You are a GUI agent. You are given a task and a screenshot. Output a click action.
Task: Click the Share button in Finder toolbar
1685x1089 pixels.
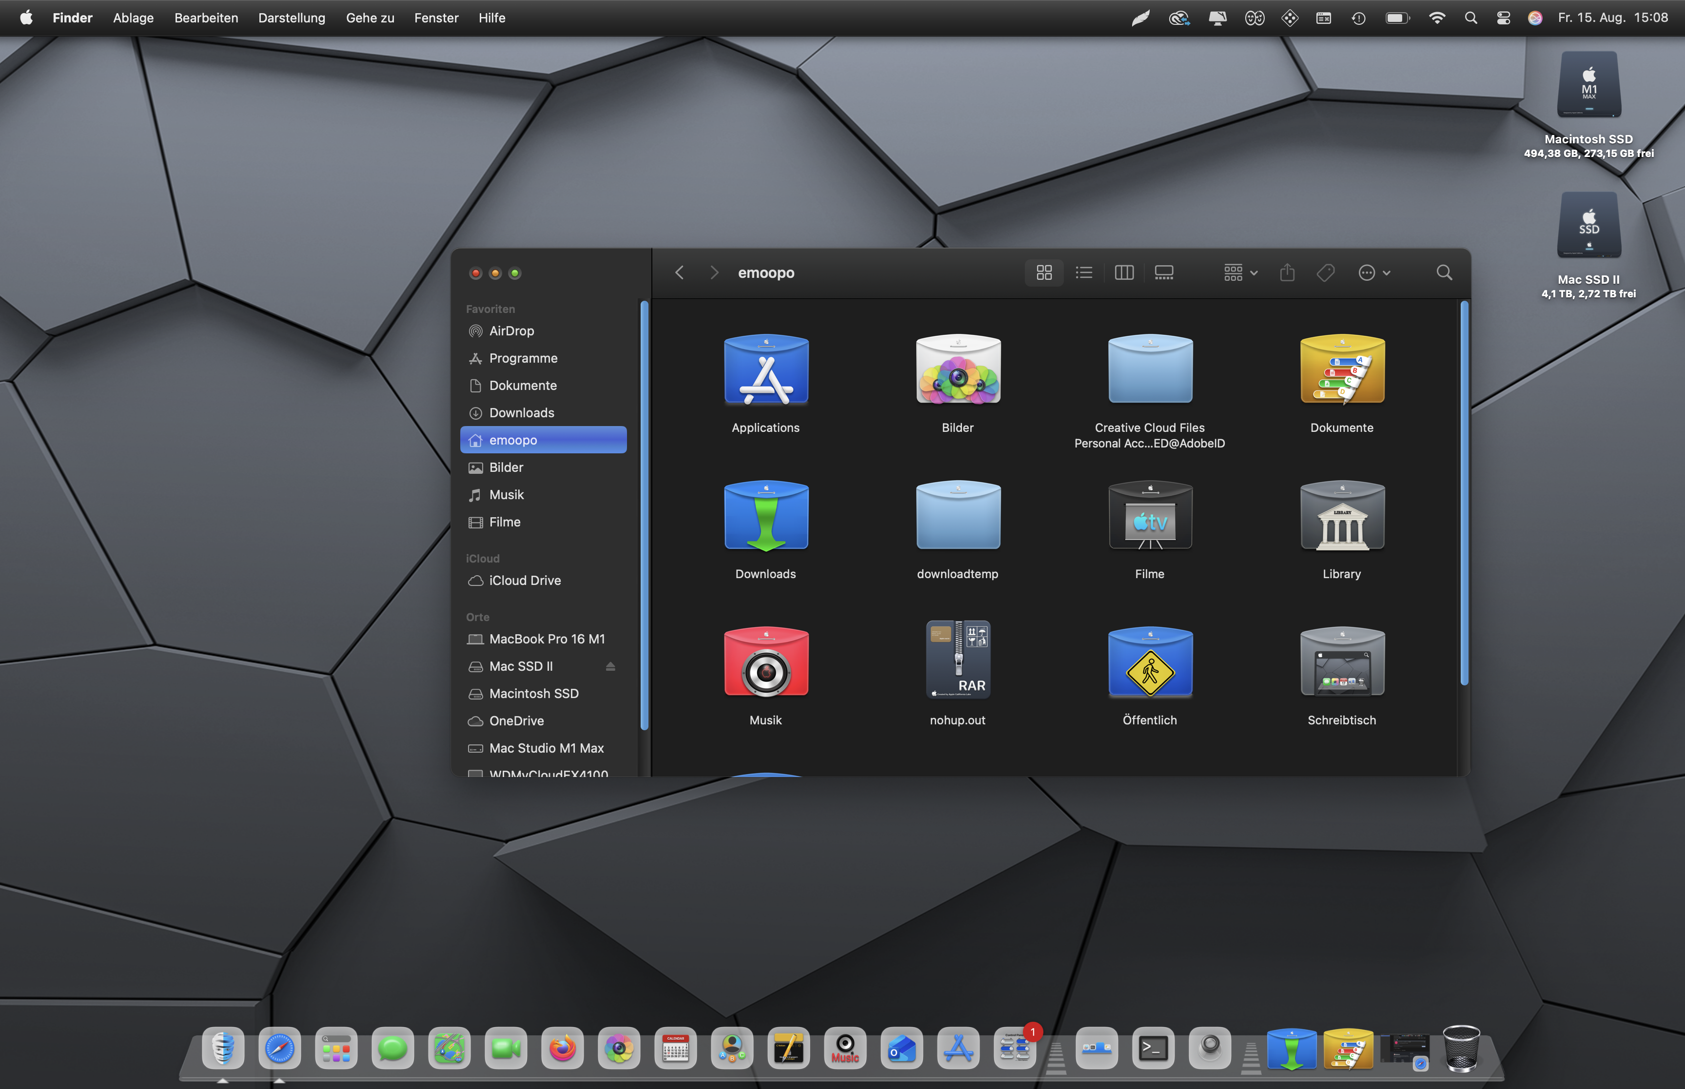click(x=1287, y=273)
